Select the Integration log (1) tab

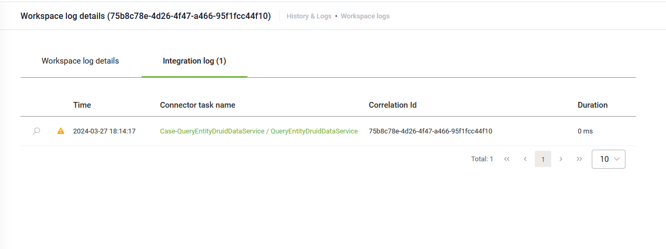(194, 61)
